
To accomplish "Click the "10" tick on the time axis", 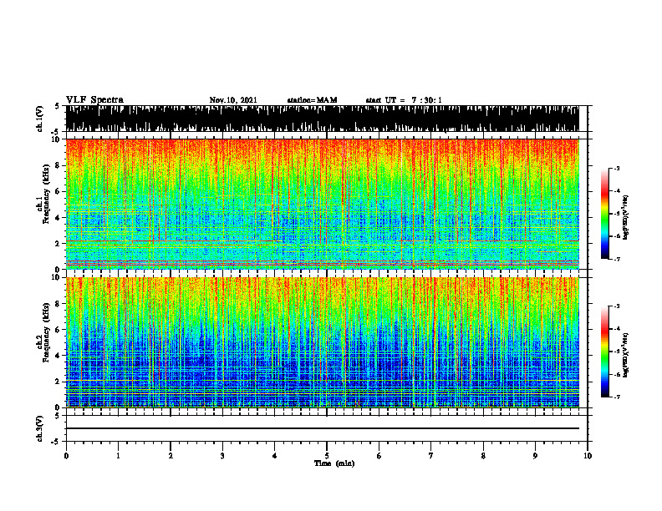I will (588, 456).
